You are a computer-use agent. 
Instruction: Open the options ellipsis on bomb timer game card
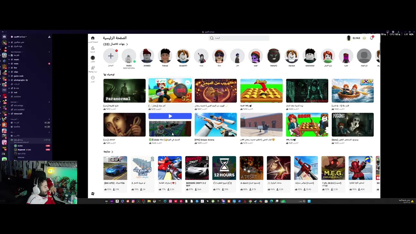point(188,82)
